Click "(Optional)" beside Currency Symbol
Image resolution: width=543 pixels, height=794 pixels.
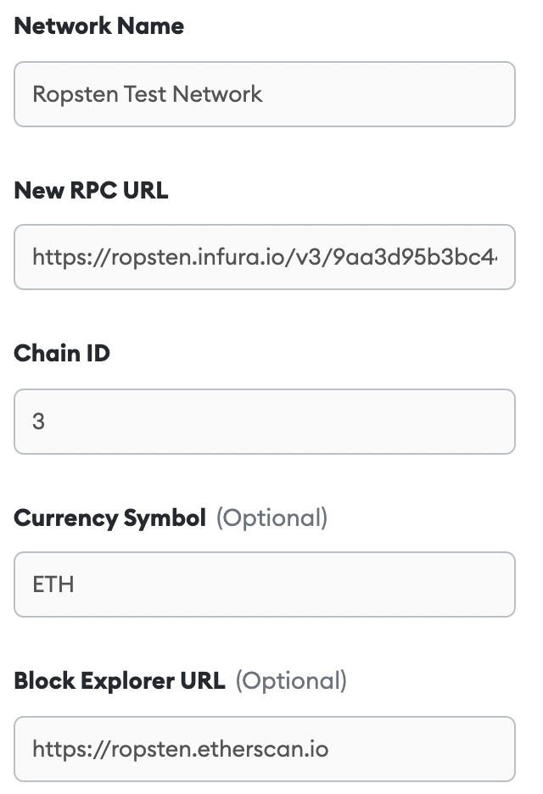click(x=271, y=517)
